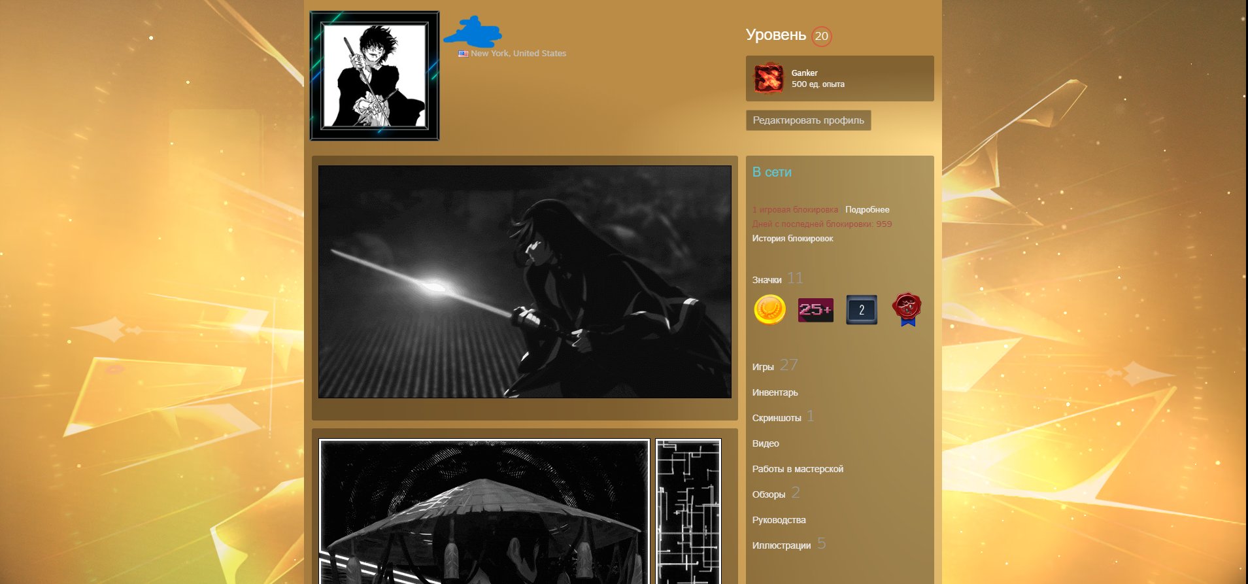Click the New York, United States location text

click(x=518, y=54)
